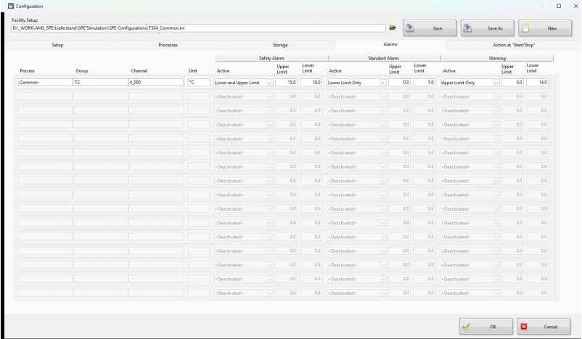Select the Channel field showing 4,000
The image size is (582, 339).
[155, 83]
